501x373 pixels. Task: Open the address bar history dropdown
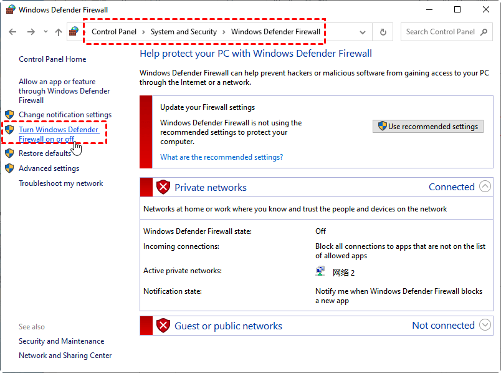coord(362,32)
